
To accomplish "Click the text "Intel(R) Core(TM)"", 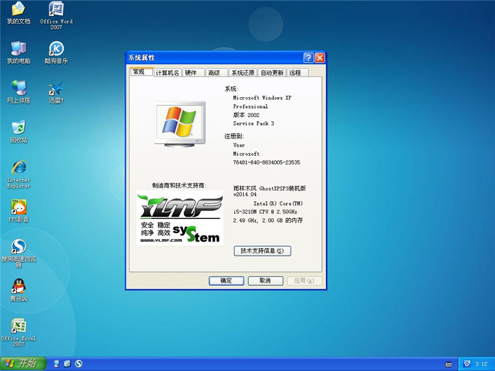I will (278, 203).
